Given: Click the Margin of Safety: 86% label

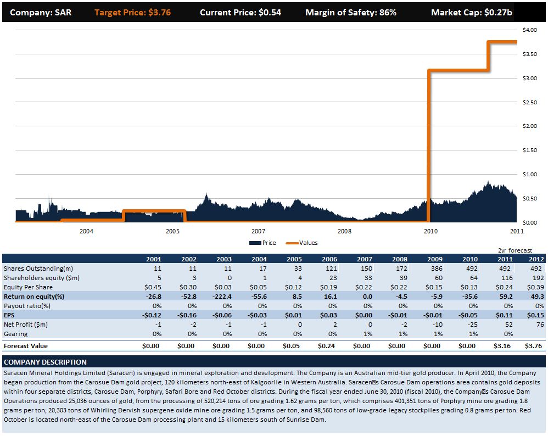Looking at the screenshot, I should (351, 13).
